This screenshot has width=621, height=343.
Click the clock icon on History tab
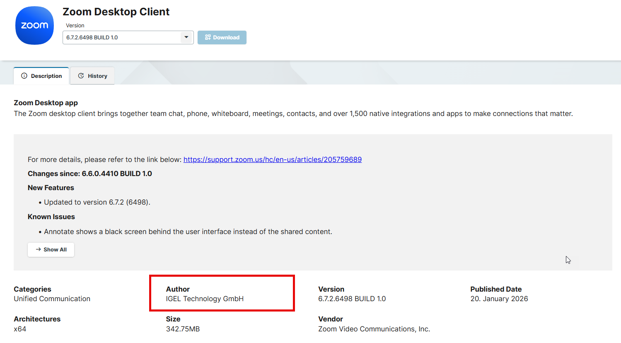[x=81, y=76]
